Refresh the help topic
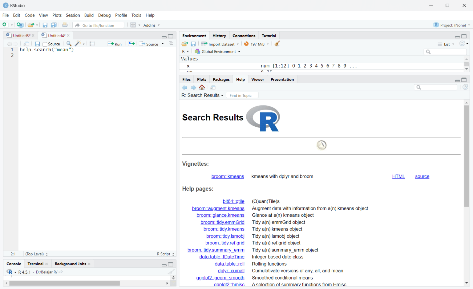 pyautogui.click(x=465, y=87)
